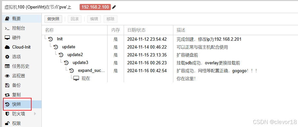Open the 概要 summary menu item
This screenshot has height=127, width=298.
tap(22, 19)
